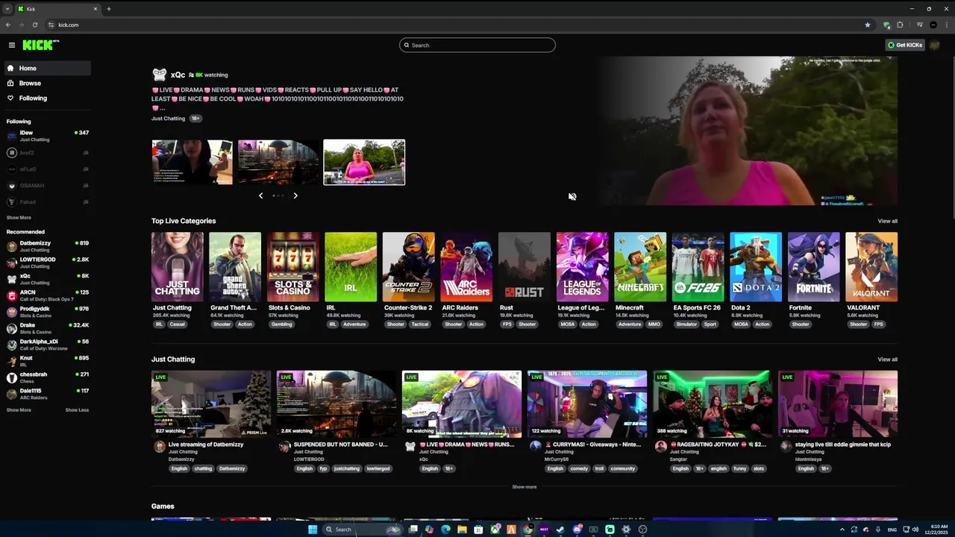This screenshot has height=537, width=955.
Task: Click "staying live till eddie" stream title
Action: tap(843, 445)
